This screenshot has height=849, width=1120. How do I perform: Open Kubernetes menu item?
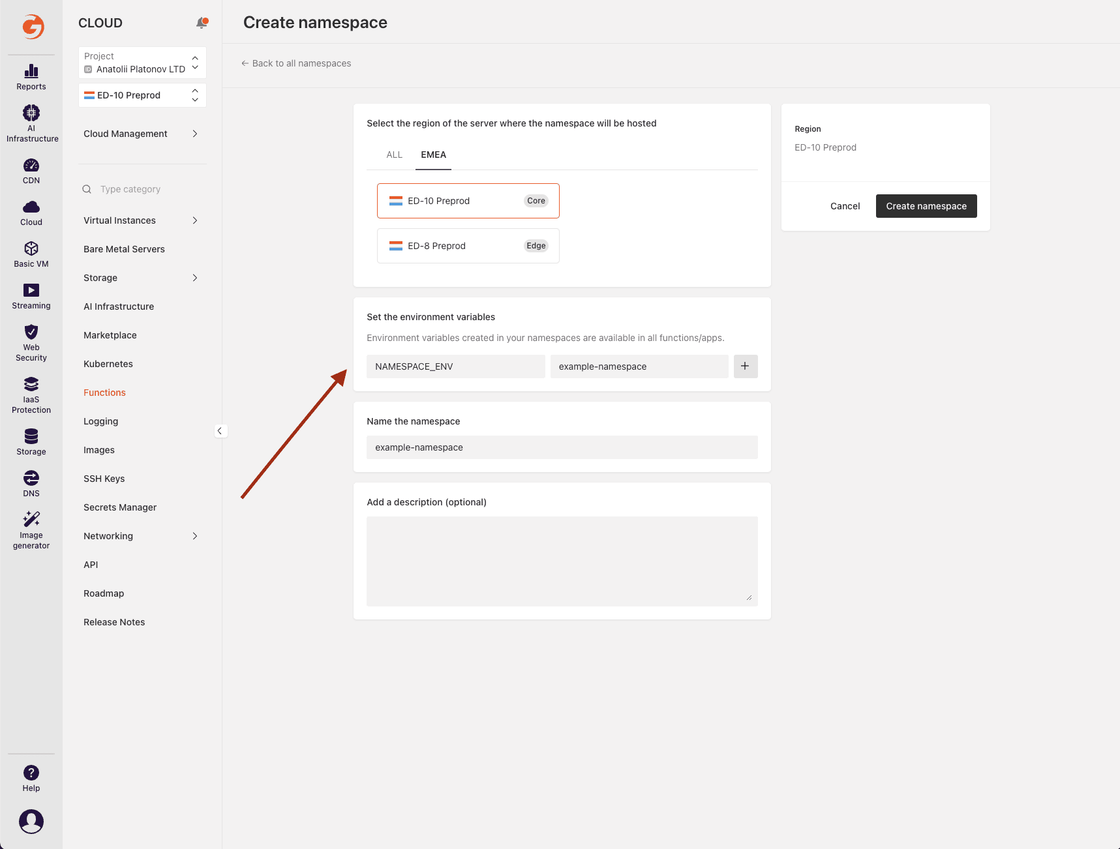tap(108, 364)
